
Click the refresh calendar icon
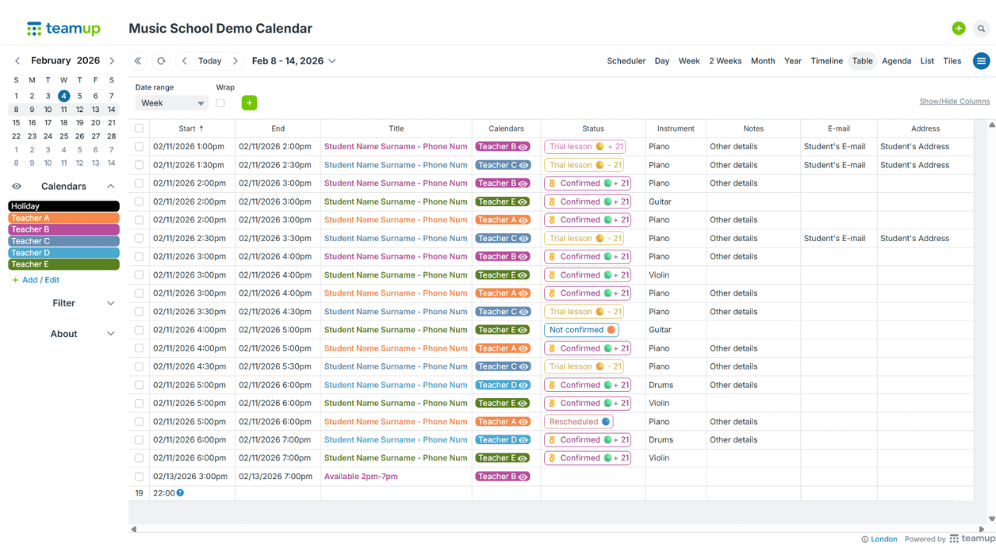pyautogui.click(x=161, y=61)
